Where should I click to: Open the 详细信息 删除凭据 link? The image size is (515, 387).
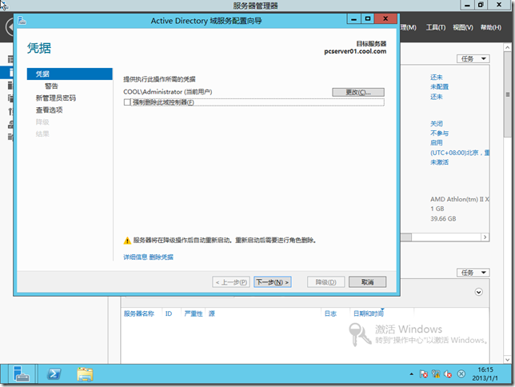coord(148,257)
